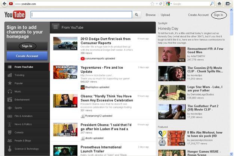Image resolution: width=234 pixels, height=156 pixels.
Task: Open the Reenactment #19 A Few Good Men thumbnail
Action: (172, 54)
